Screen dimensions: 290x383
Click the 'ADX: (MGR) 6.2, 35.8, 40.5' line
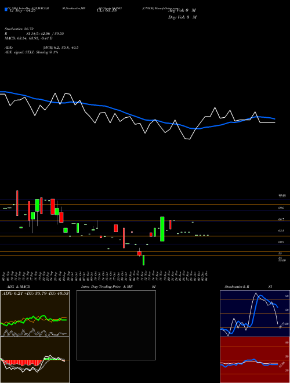click(x=41, y=48)
